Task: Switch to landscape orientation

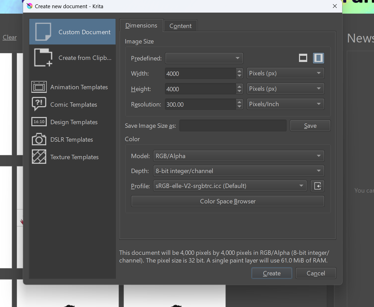Action: click(x=303, y=58)
